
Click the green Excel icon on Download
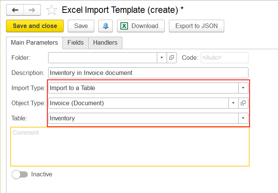pyautogui.click(x=124, y=26)
